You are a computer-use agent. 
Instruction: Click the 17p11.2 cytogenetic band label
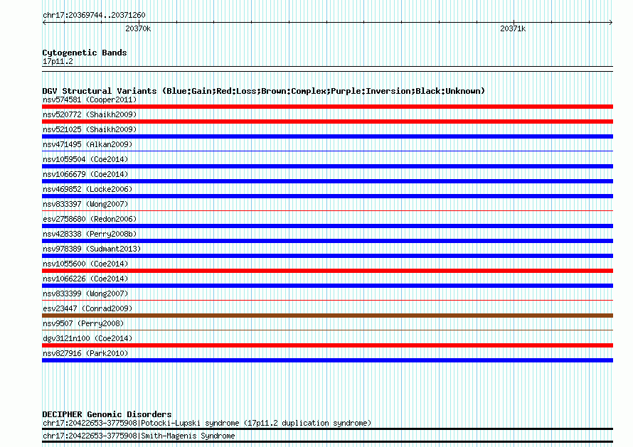pyautogui.click(x=58, y=61)
